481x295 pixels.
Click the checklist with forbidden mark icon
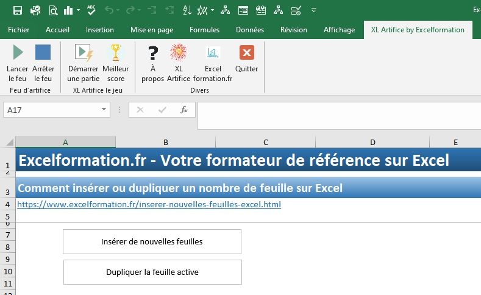pyautogui.click(x=296, y=10)
